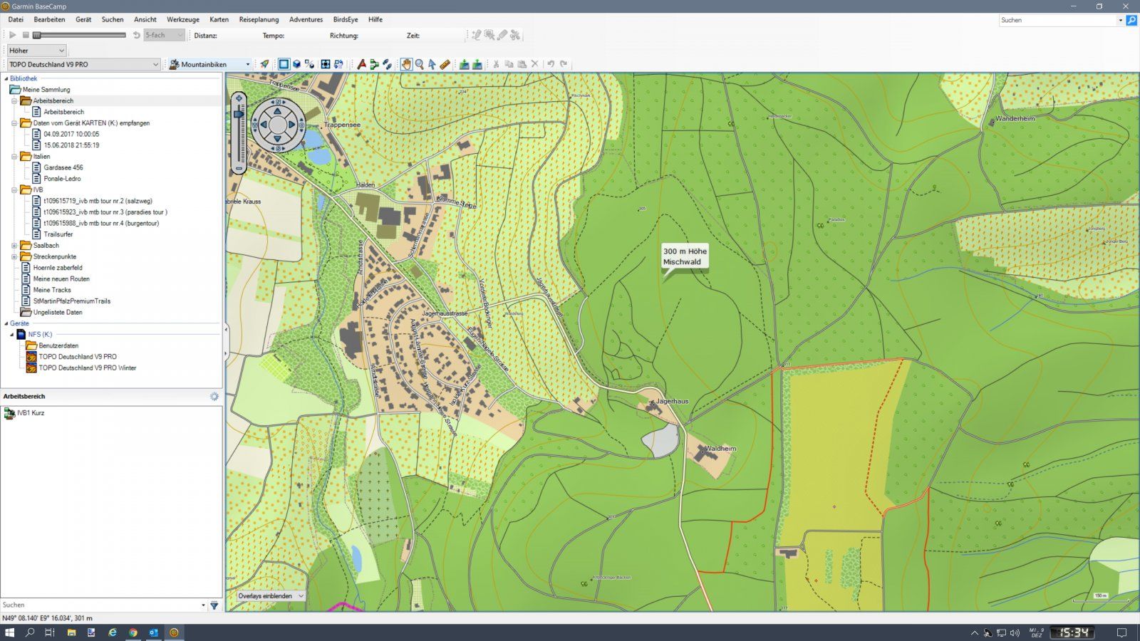Viewport: 1140px width, 641px height.
Task: Open the Höher map detail dropdown
Action: 37,51
